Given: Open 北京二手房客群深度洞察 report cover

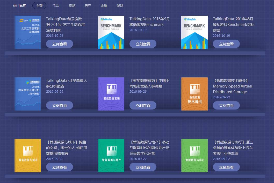Looking at the screenshot, I should (x=28, y=32).
